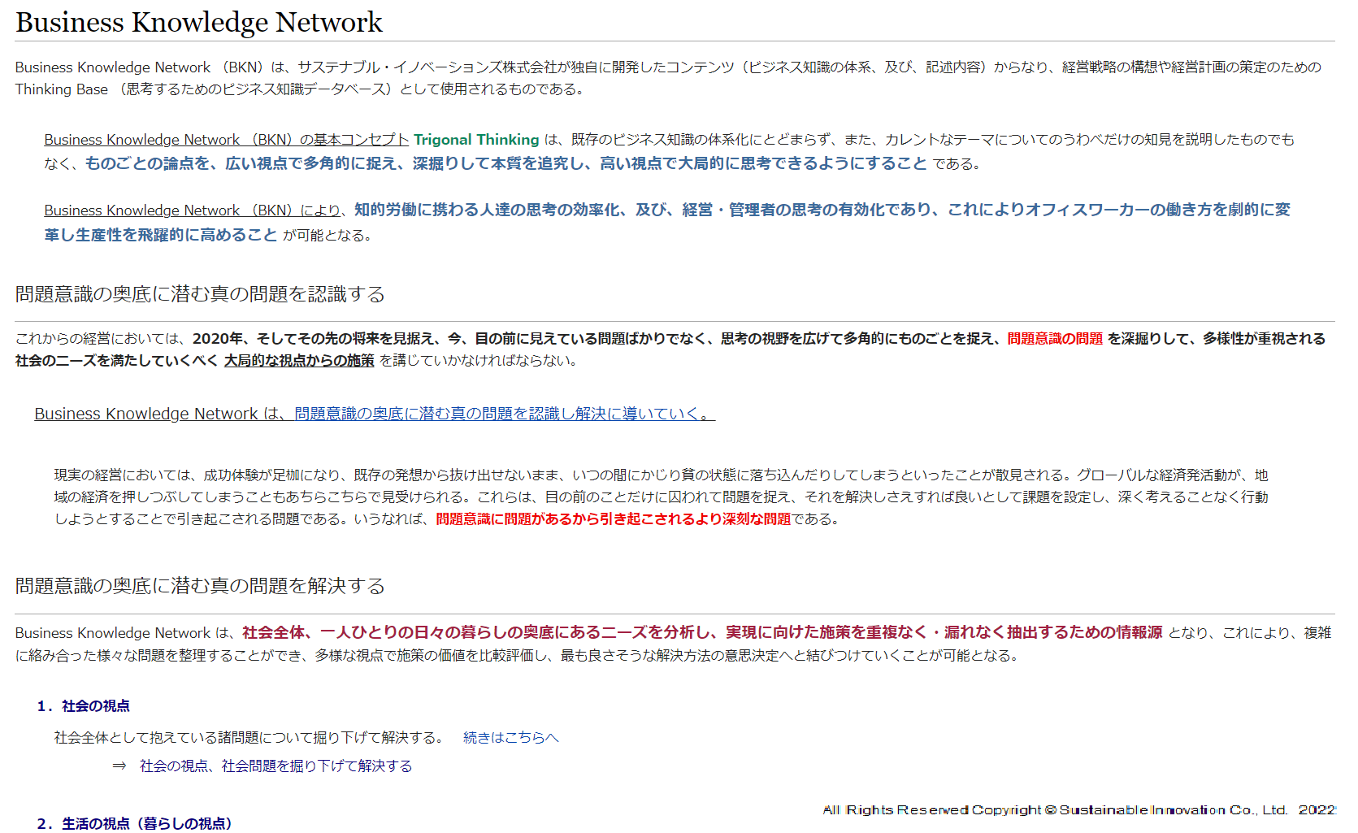Open the 続きはこちらへ link

point(511,737)
